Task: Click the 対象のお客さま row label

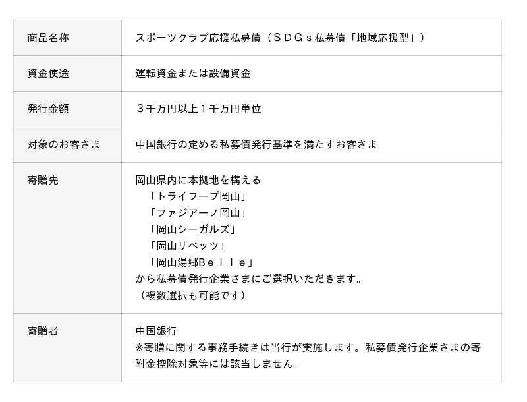Action: pos(64,144)
